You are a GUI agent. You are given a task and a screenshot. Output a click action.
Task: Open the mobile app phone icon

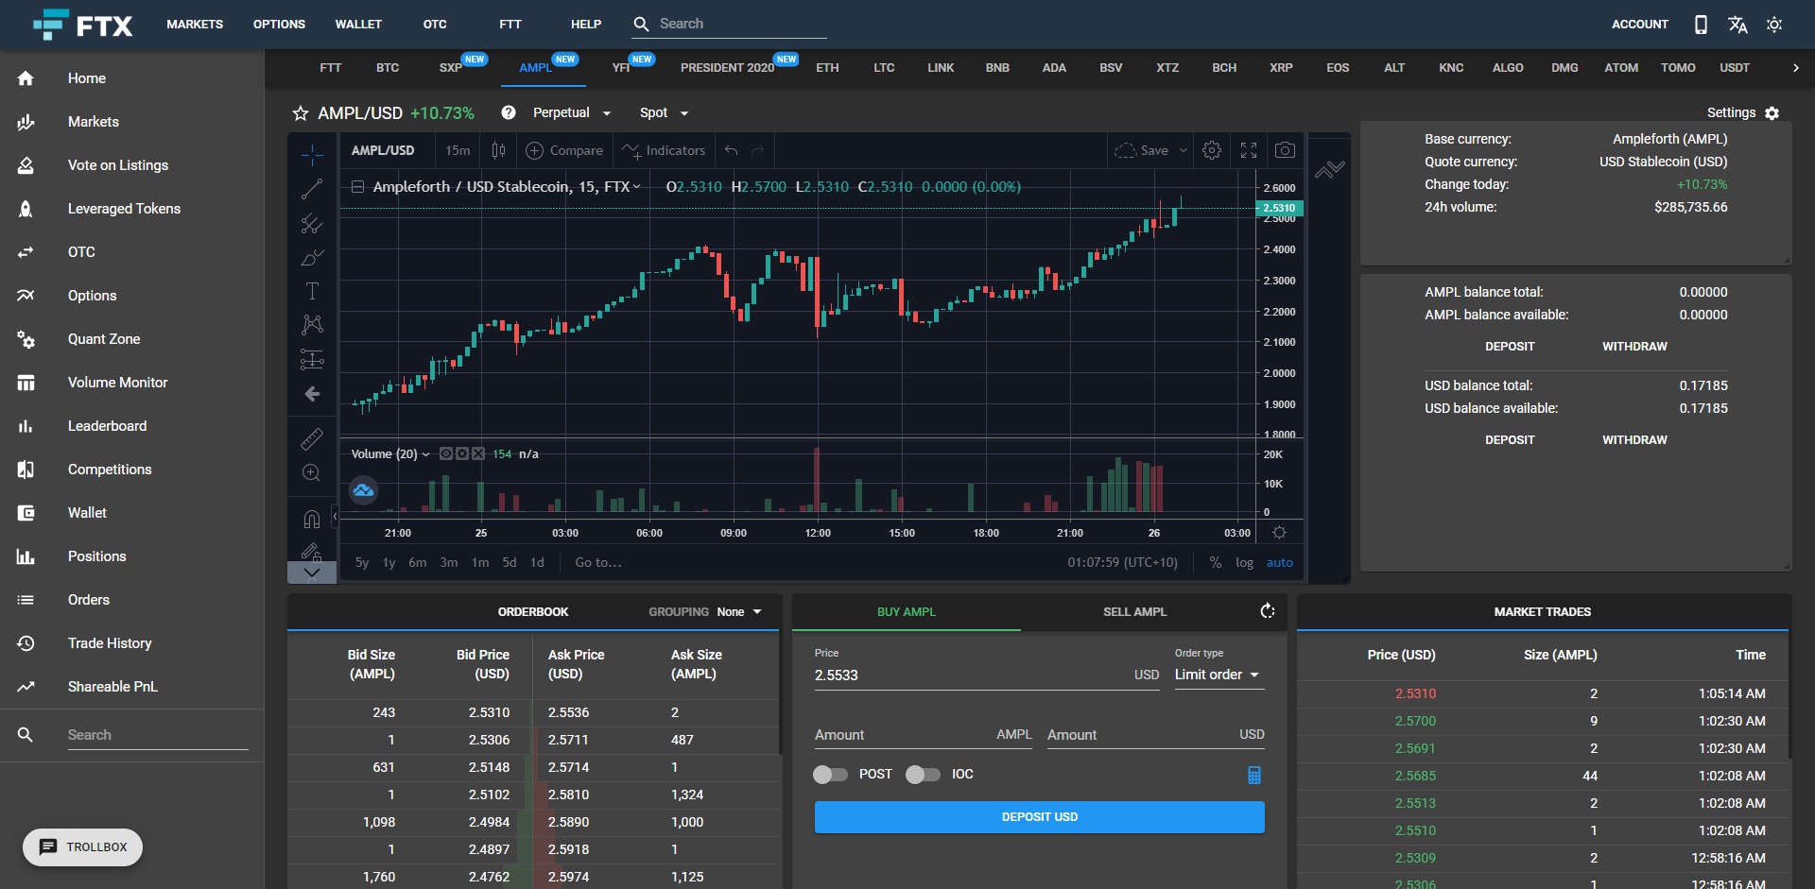coord(1701,25)
